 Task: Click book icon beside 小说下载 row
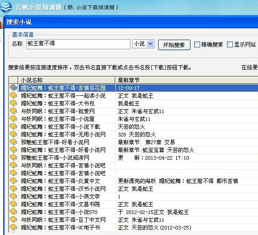coord(14,126)
